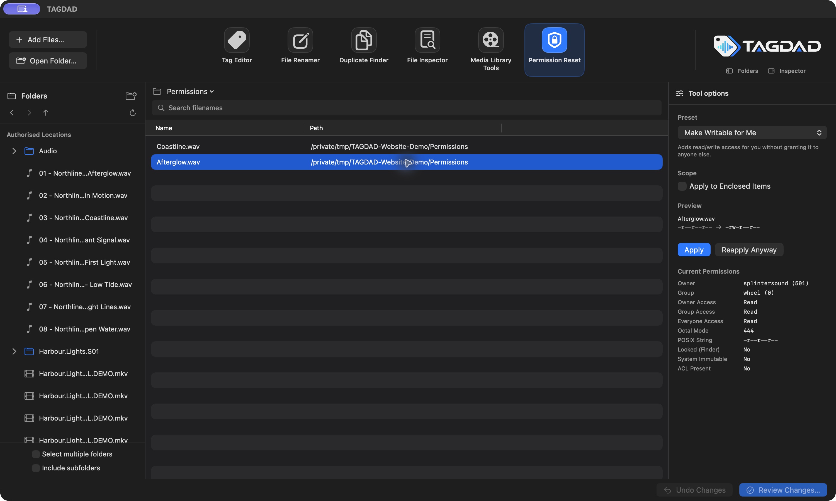Click the Open Folder button
836x501 pixels.
48,61
